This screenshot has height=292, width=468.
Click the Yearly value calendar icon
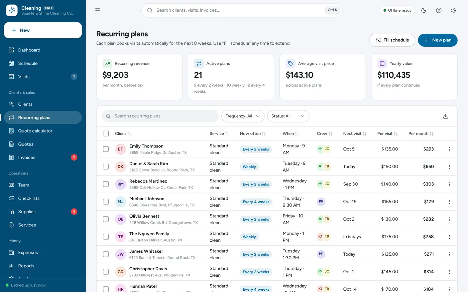(x=382, y=63)
